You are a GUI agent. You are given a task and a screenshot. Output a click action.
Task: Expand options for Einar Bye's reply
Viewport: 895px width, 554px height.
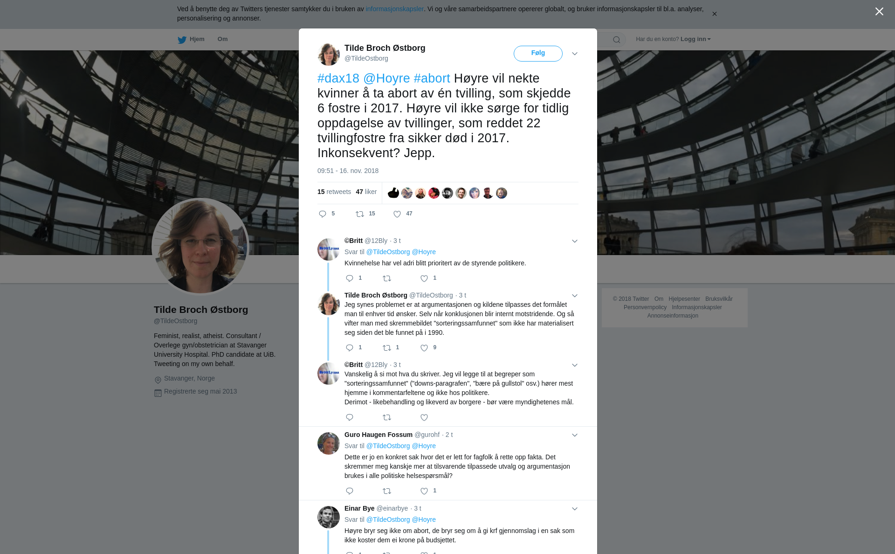[575, 509]
